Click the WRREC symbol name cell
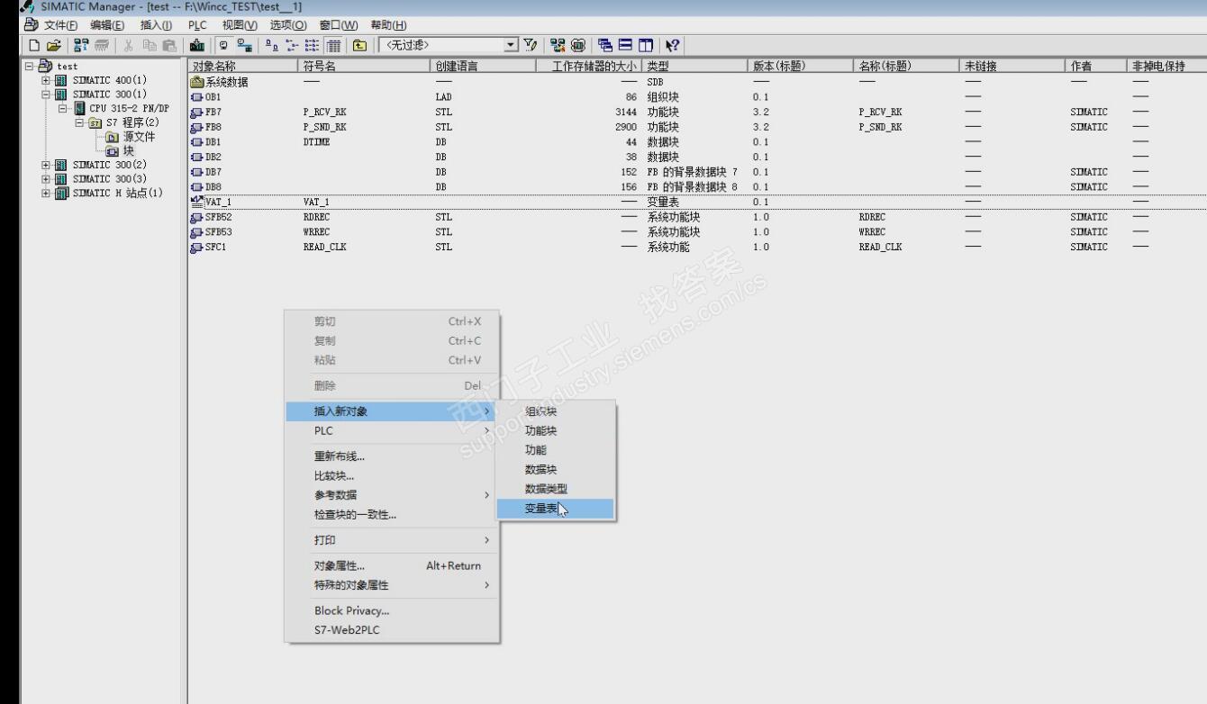The width and height of the screenshot is (1207, 704). coord(318,231)
